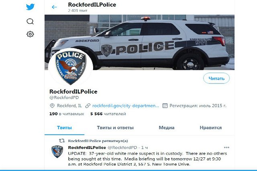Click the chain link icon before website URL
The height and width of the screenshot is (171, 257).
coord(88,106)
